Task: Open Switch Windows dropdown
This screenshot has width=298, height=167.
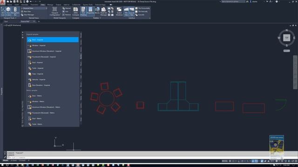Action: click(119, 12)
